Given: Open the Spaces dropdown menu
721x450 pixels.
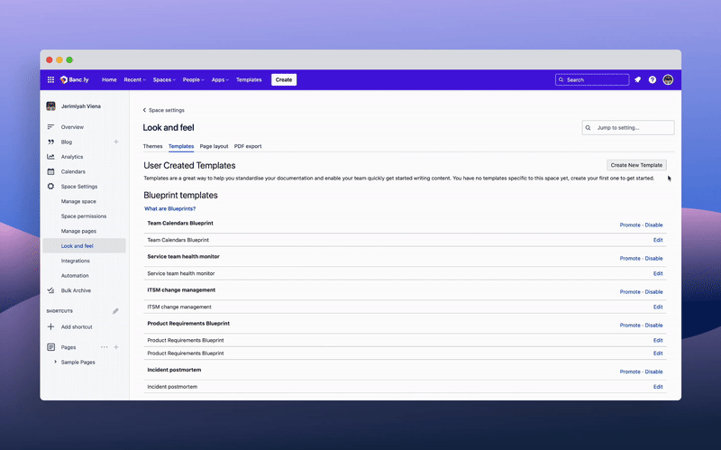Looking at the screenshot, I should tap(164, 79).
